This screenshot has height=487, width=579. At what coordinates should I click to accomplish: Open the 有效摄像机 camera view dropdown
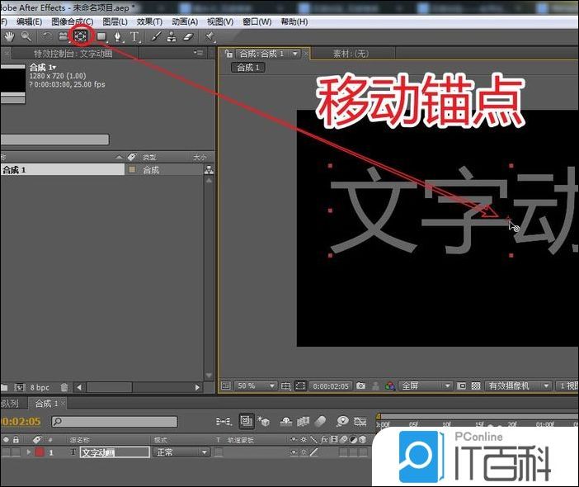point(518,385)
